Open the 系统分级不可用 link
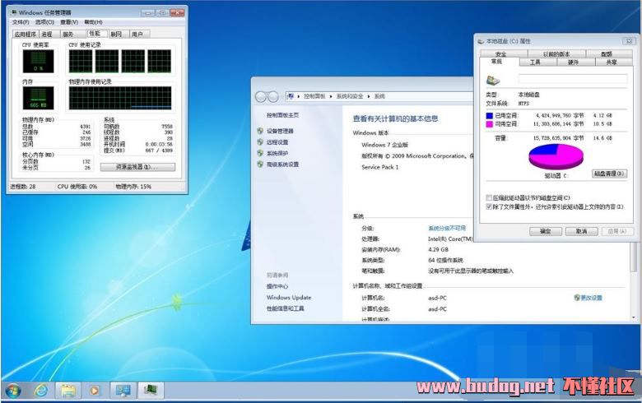The image size is (642, 403). [446, 228]
